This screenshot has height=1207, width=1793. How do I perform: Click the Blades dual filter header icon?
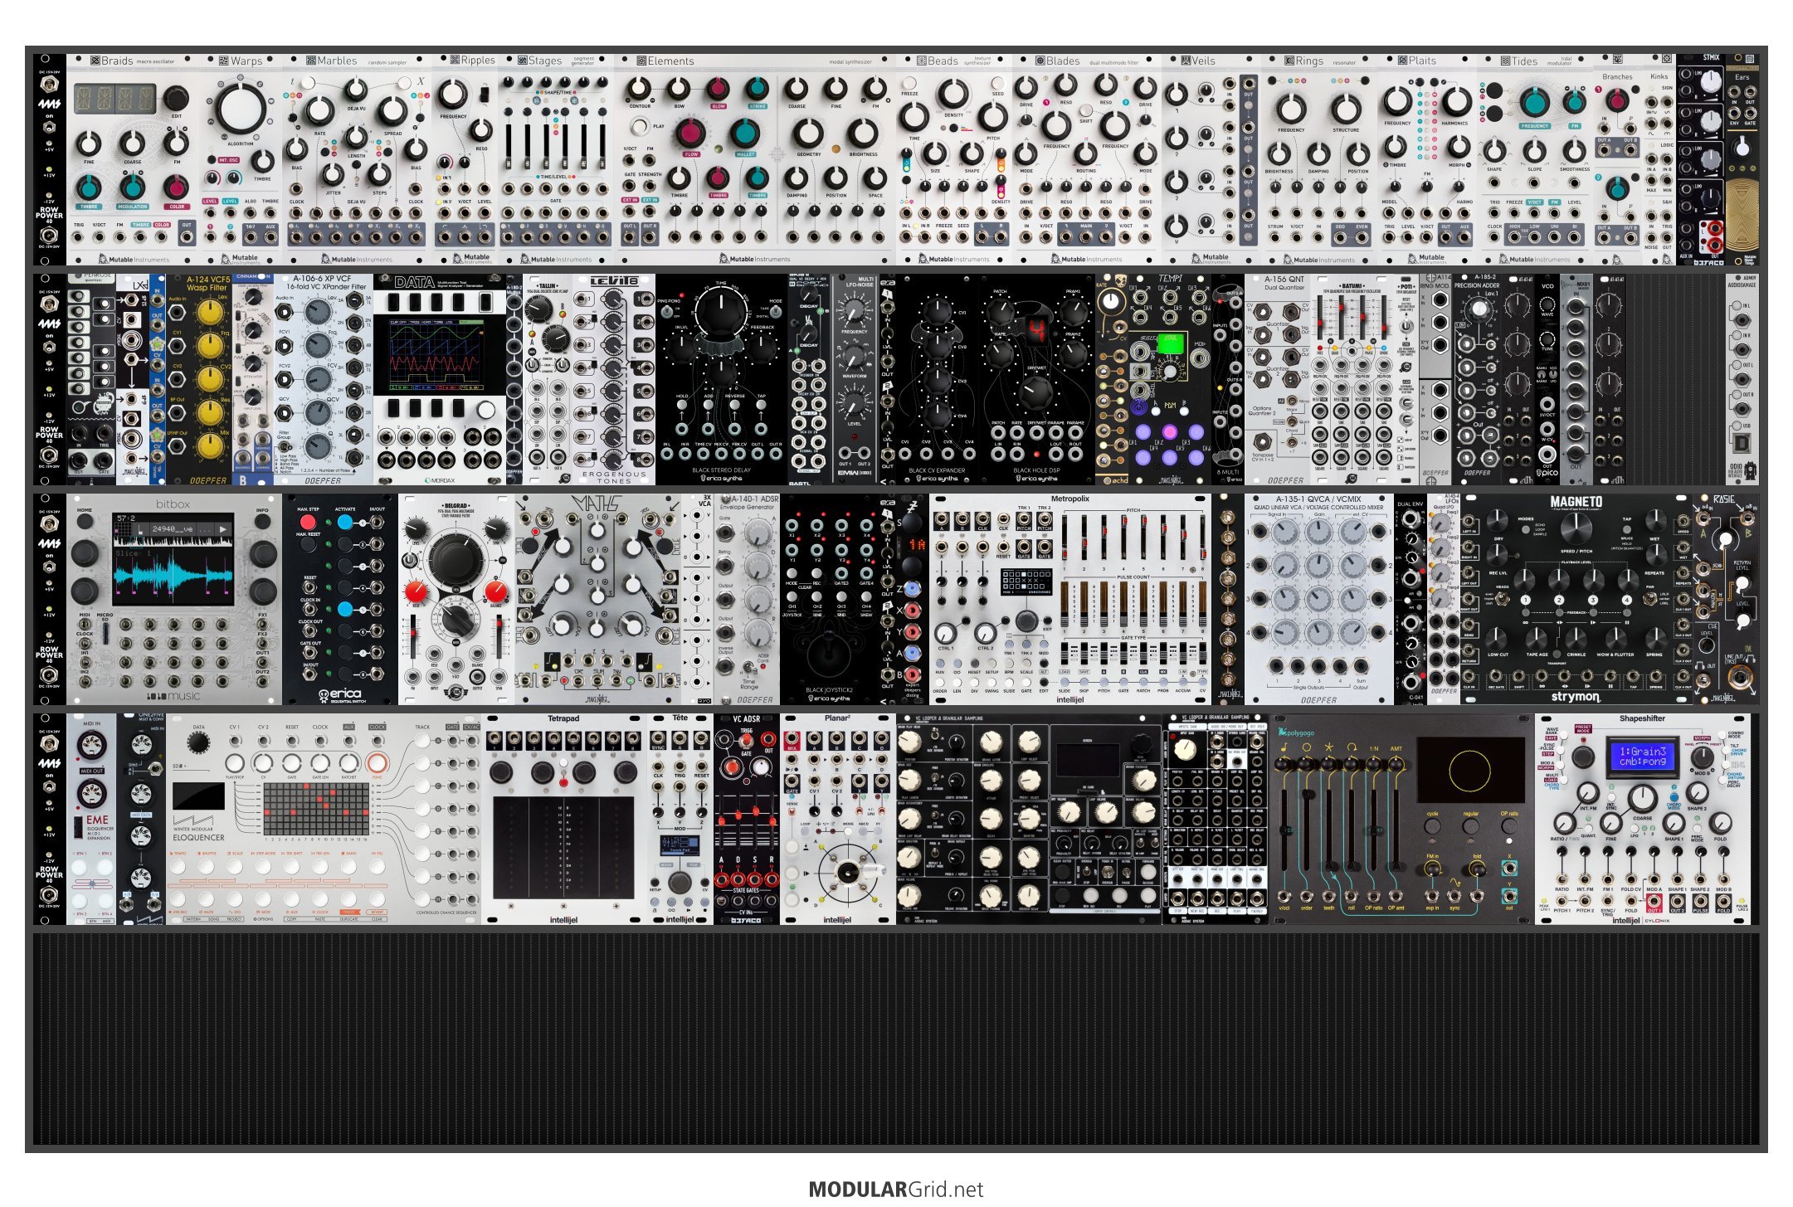point(1040,61)
